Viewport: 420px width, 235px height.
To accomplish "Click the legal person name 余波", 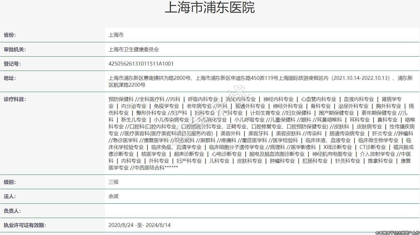I will coord(114,196).
